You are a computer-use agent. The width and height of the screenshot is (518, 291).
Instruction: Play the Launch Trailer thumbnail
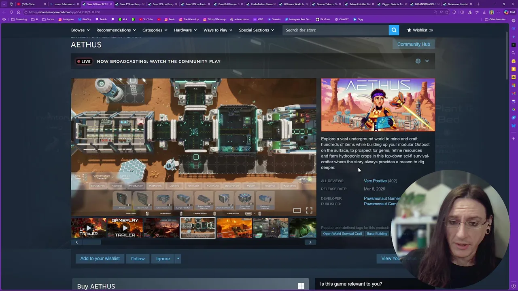[89, 228]
